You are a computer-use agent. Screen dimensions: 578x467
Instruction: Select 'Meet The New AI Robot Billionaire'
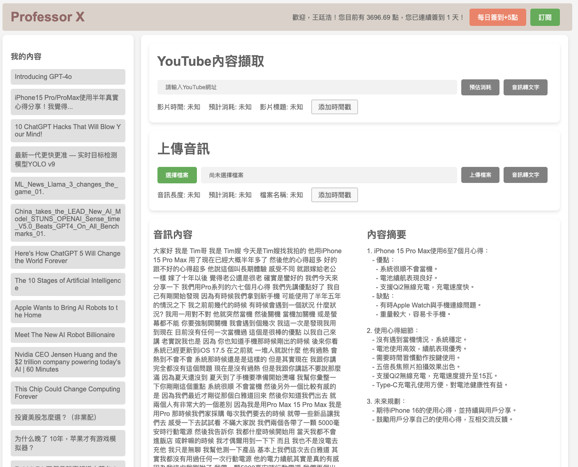68,335
